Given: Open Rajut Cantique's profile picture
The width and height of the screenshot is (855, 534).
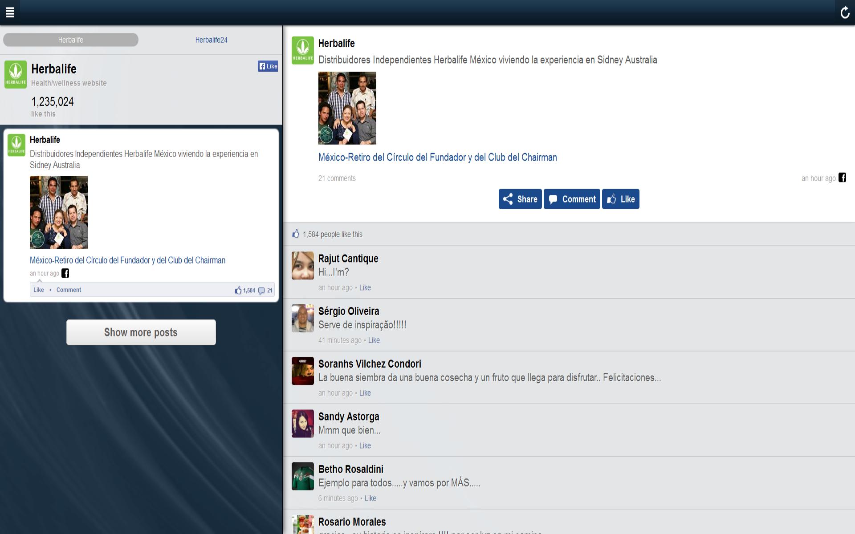Looking at the screenshot, I should pyautogui.click(x=303, y=266).
